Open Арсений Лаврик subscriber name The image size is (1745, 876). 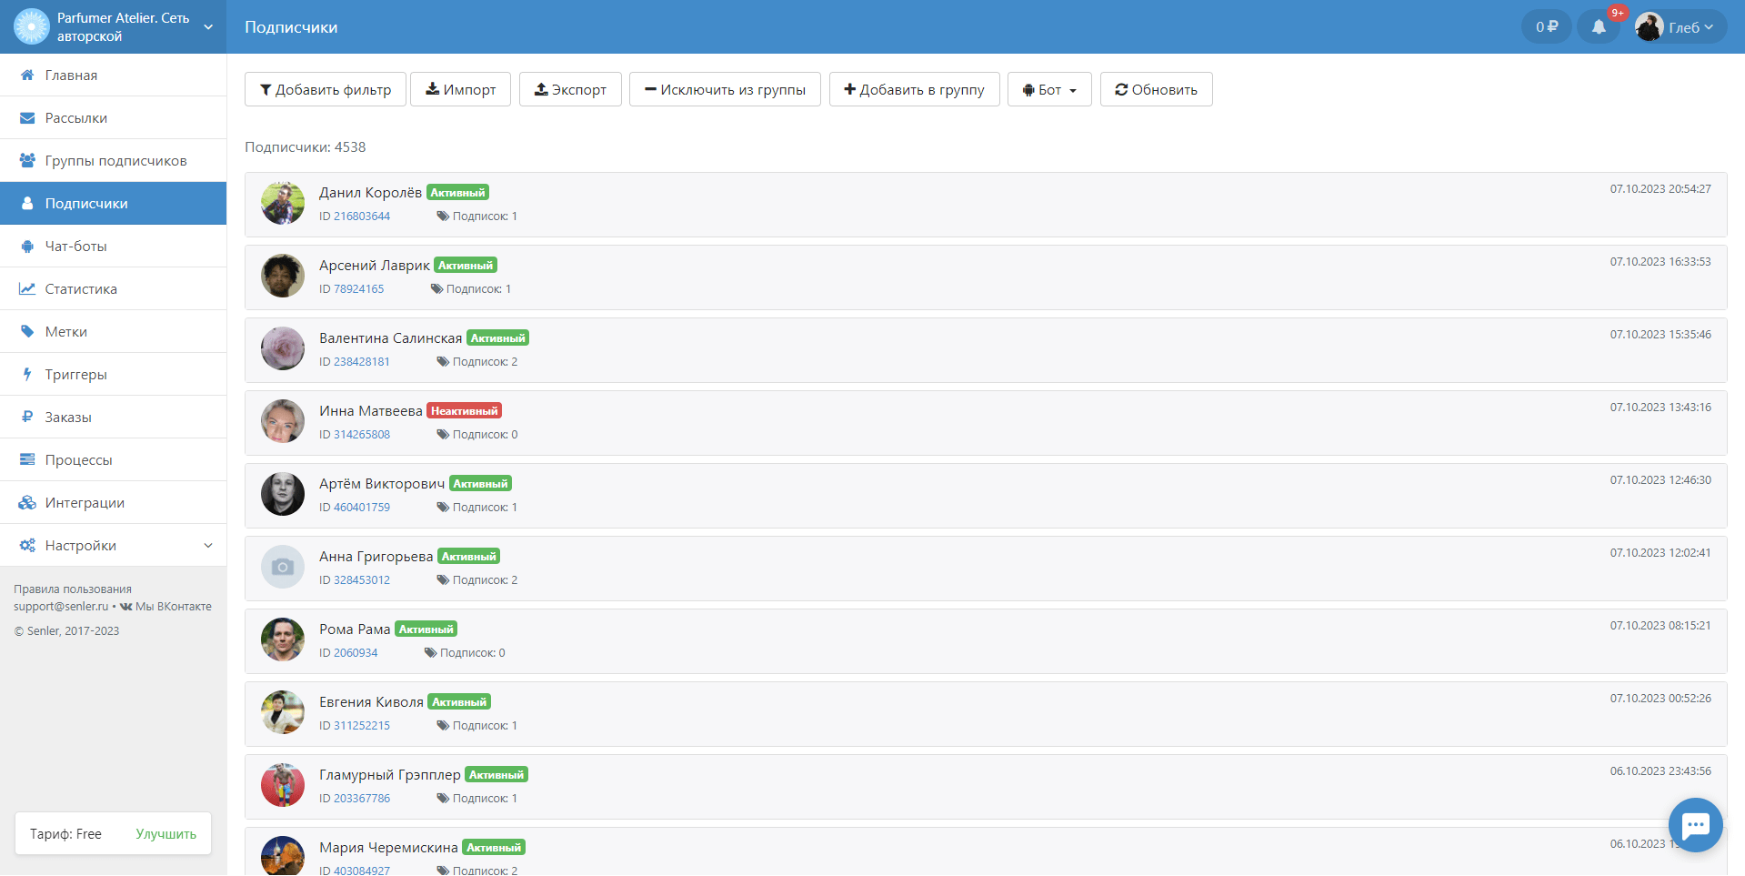[374, 265]
